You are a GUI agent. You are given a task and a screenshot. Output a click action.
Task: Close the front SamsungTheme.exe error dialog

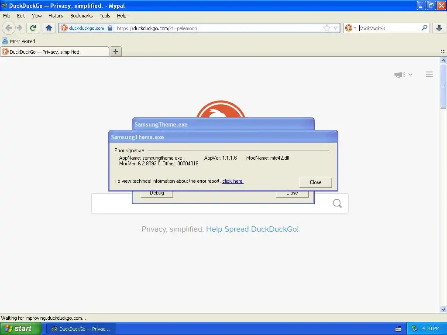click(x=316, y=182)
